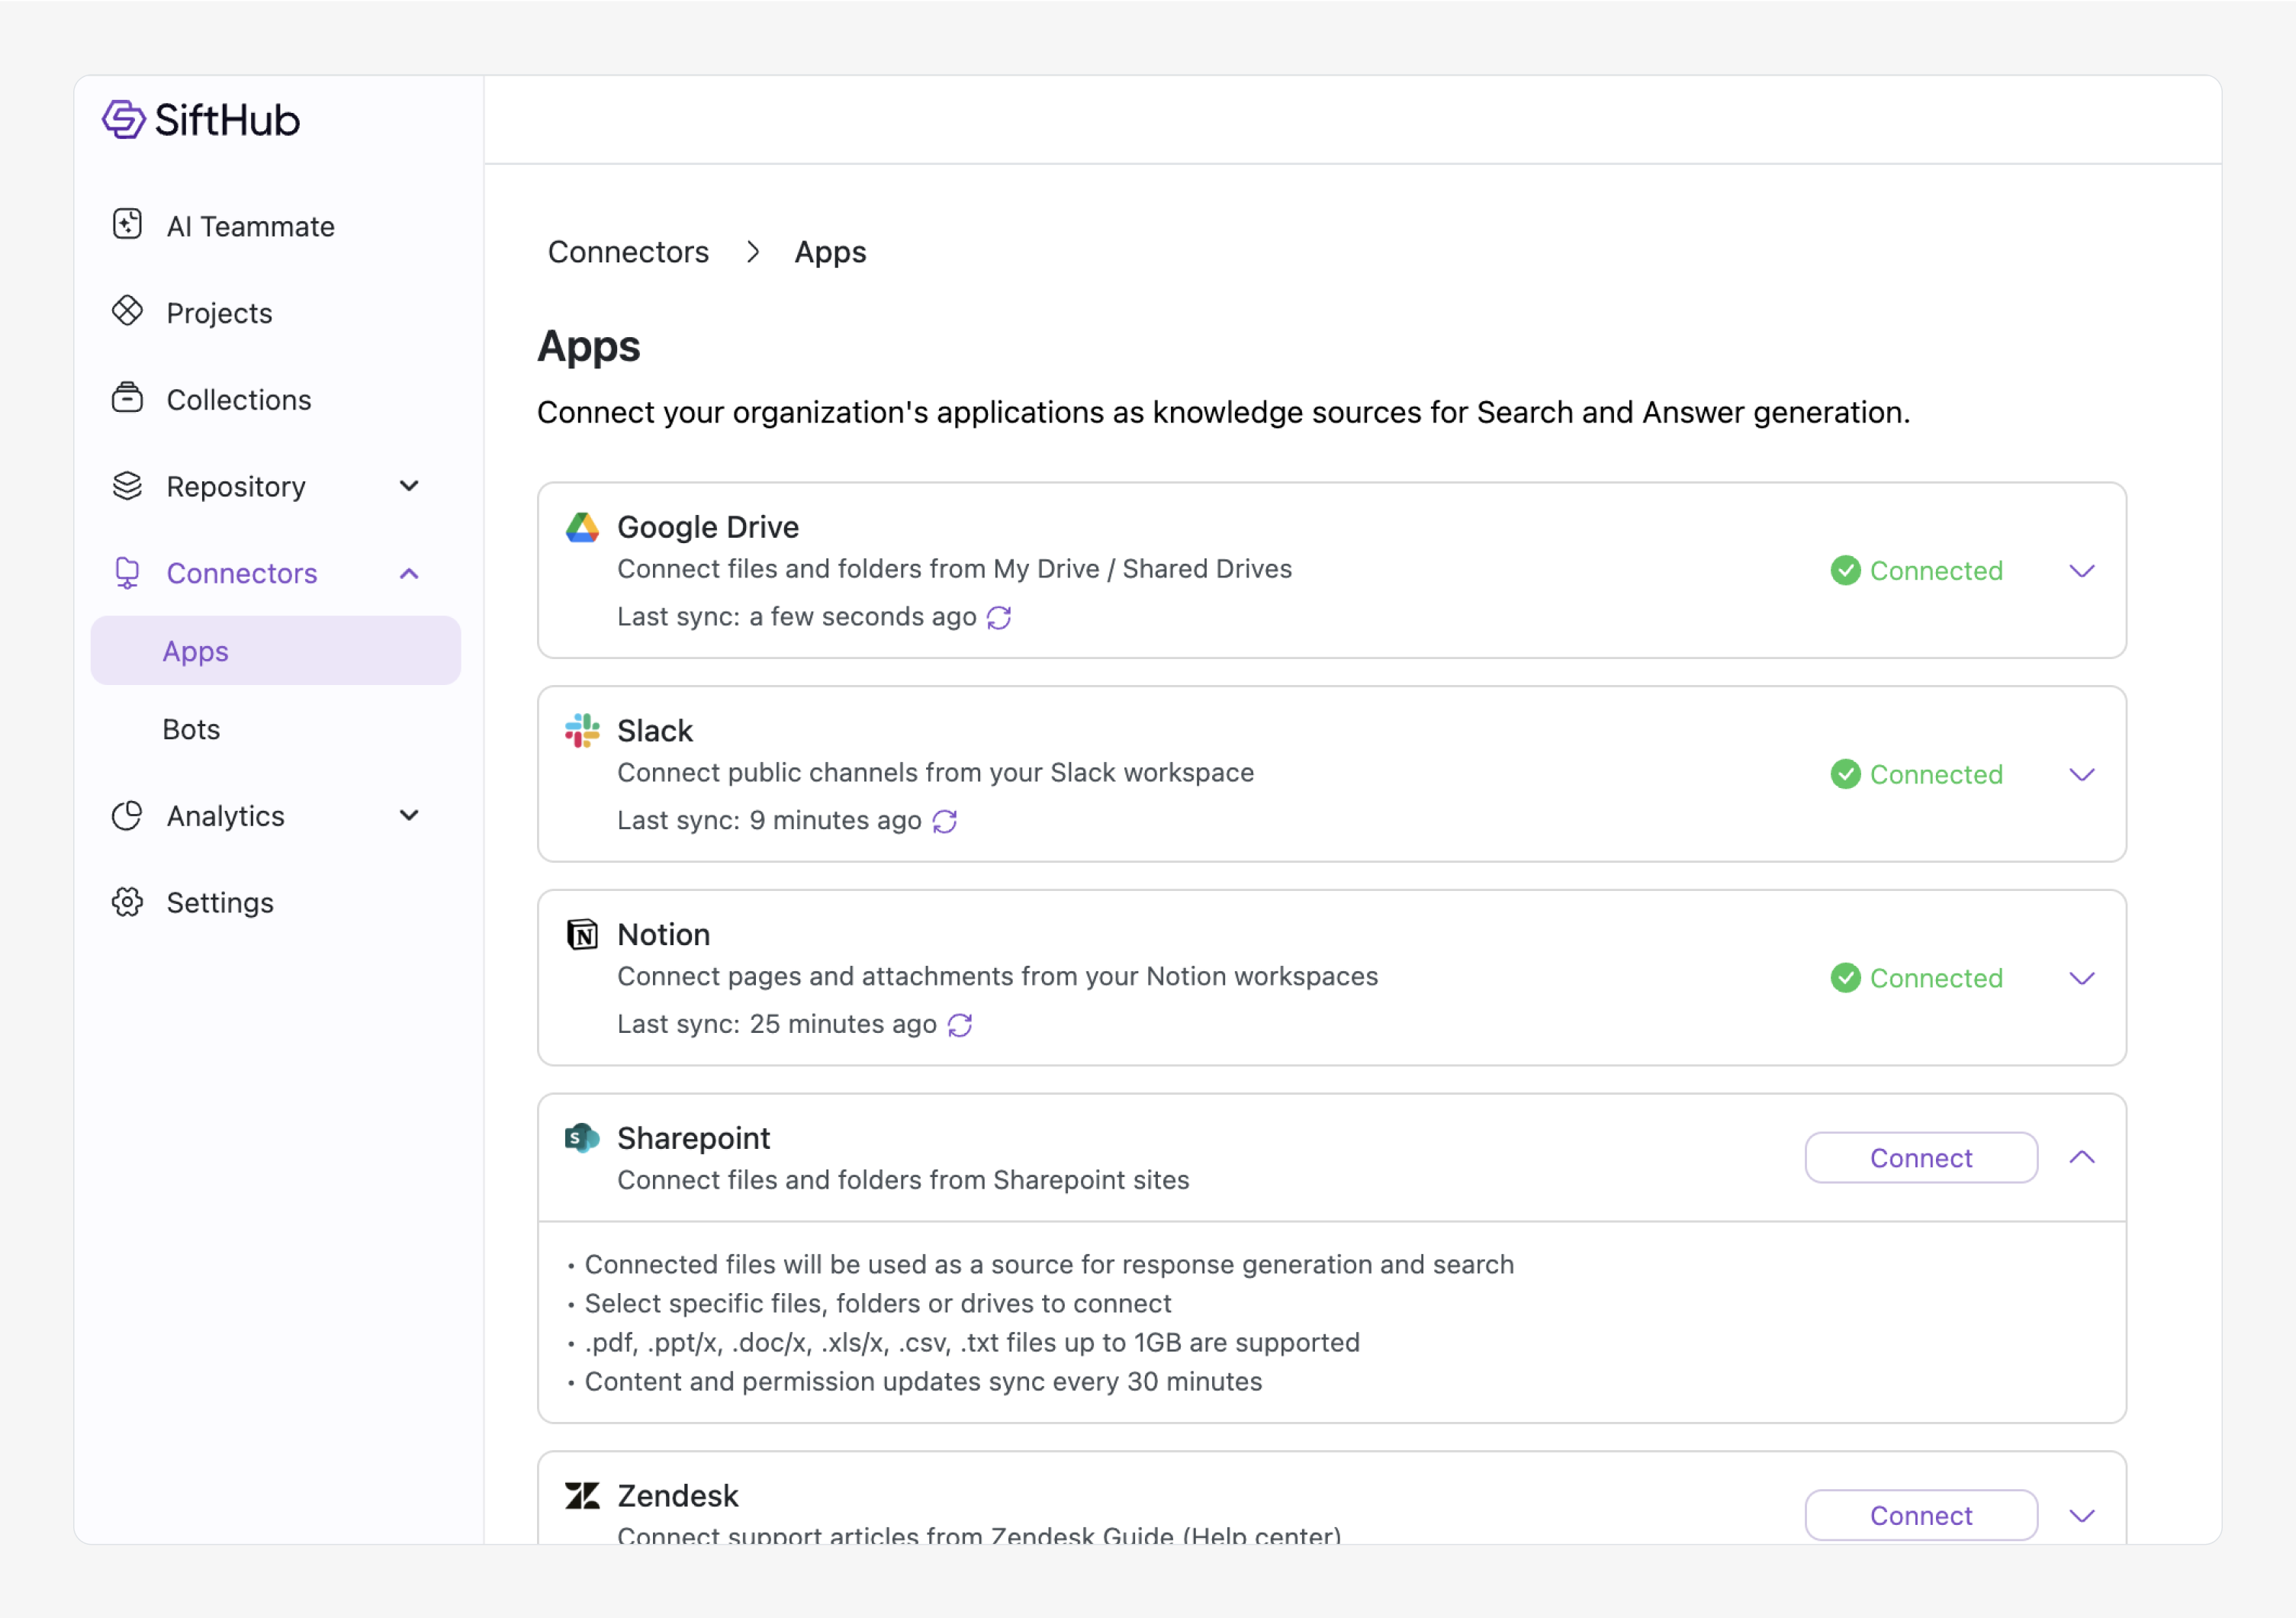Image resolution: width=2296 pixels, height=1618 pixels.
Task: Expand the Google Drive connector details
Action: point(2082,571)
